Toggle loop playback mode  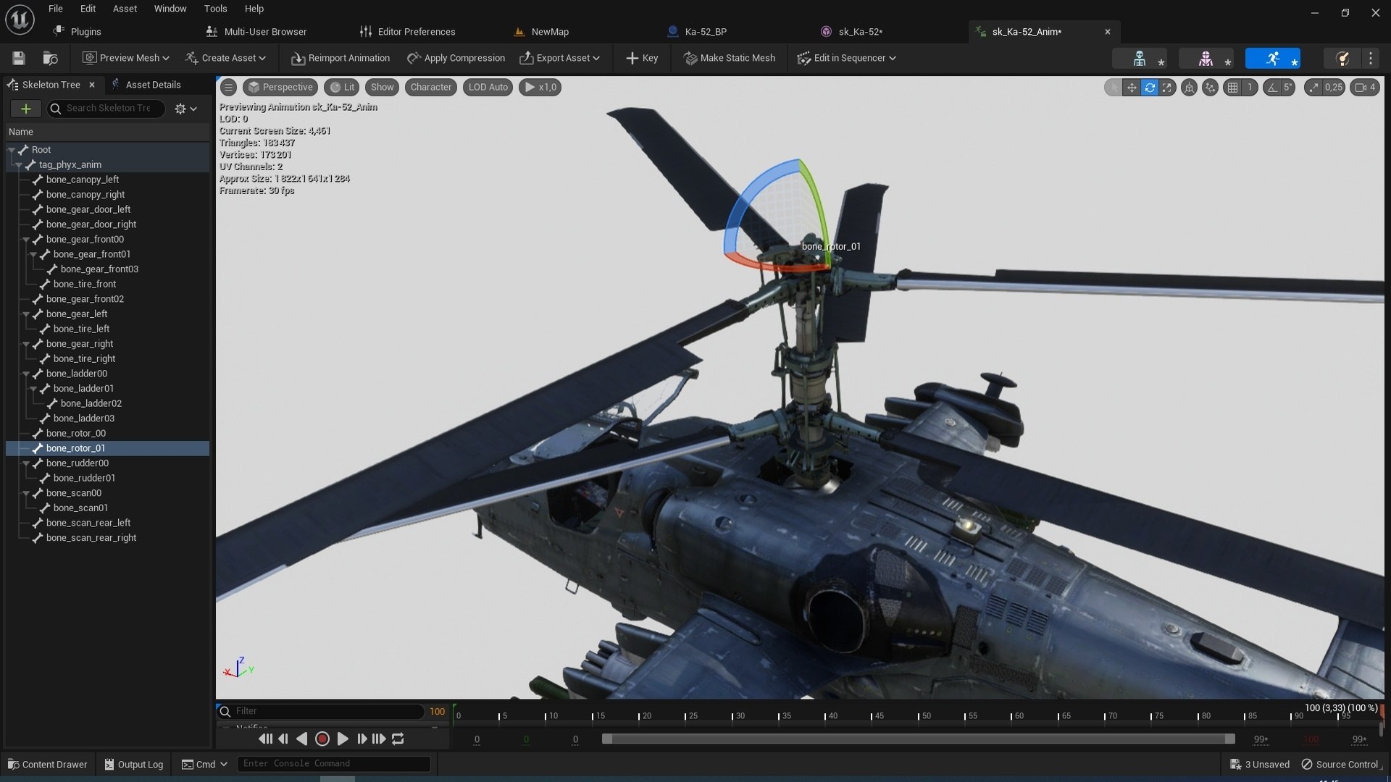(398, 739)
